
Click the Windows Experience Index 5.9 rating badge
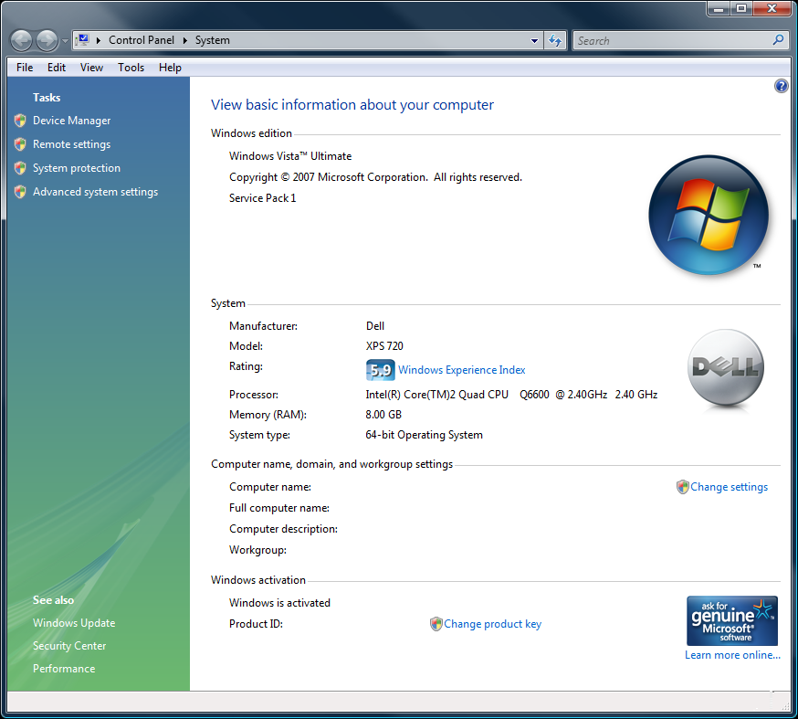pos(380,370)
